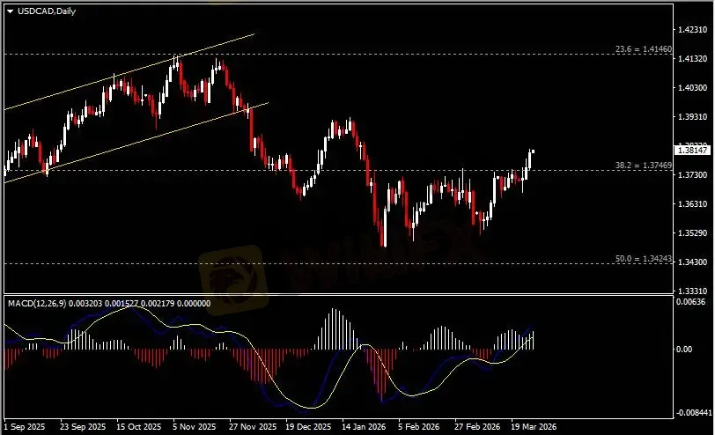Click the 0.00636 MACD scale value
The height and width of the screenshot is (435, 715).
[691, 302]
